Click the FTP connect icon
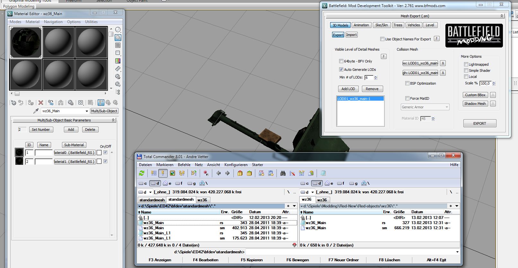The width and height of the screenshot is (518, 268). click(x=261, y=173)
